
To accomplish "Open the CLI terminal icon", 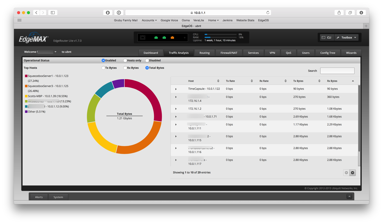I will point(324,37).
